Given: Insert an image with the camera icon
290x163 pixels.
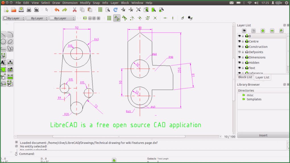Looking at the screenshot, I should click(x=10, y=70).
